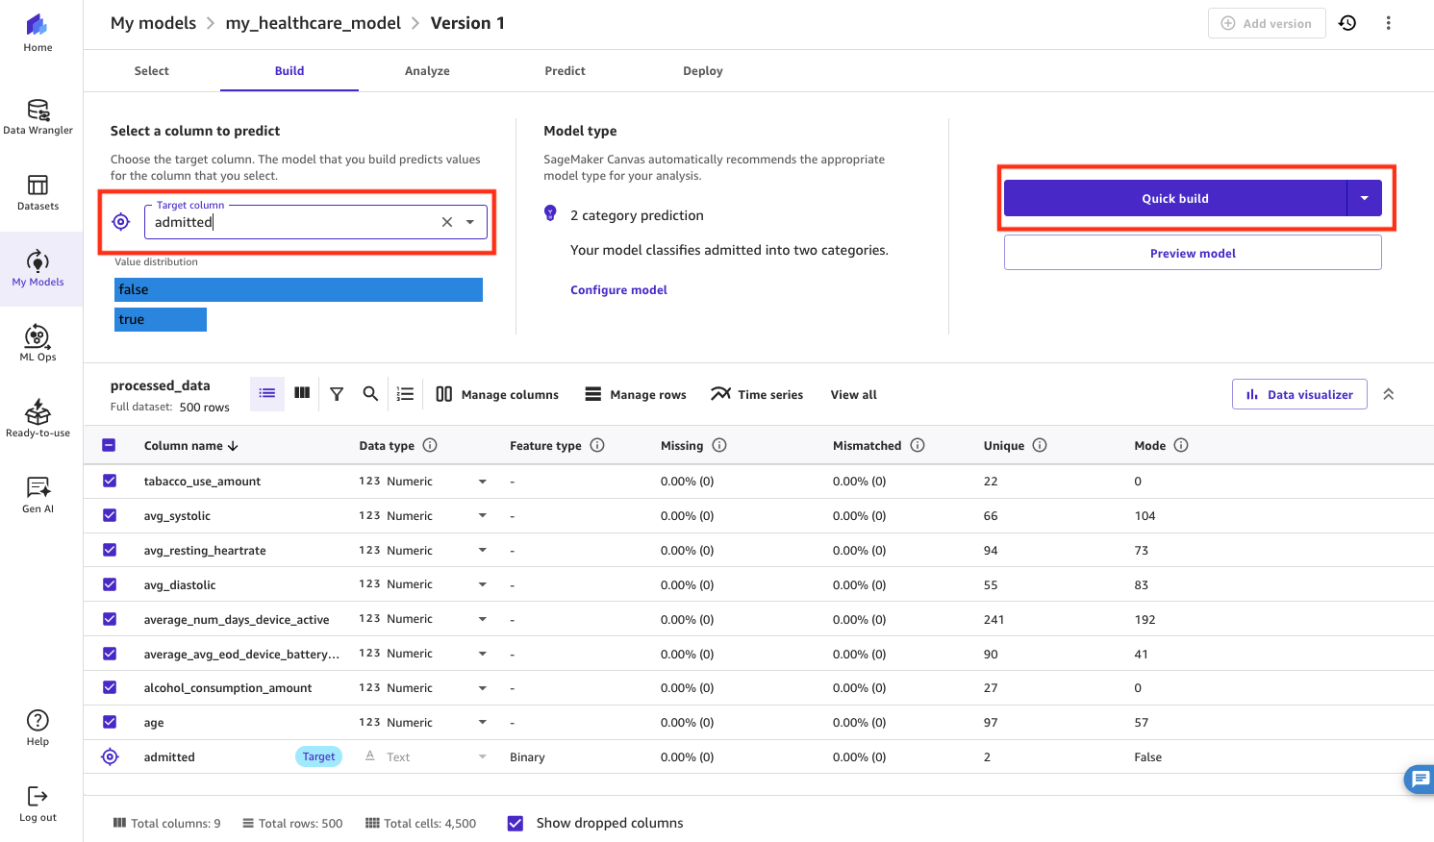View the model version history
Image resolution: width=1434 pixels, height=842 pixels.
coord(1347,22)
